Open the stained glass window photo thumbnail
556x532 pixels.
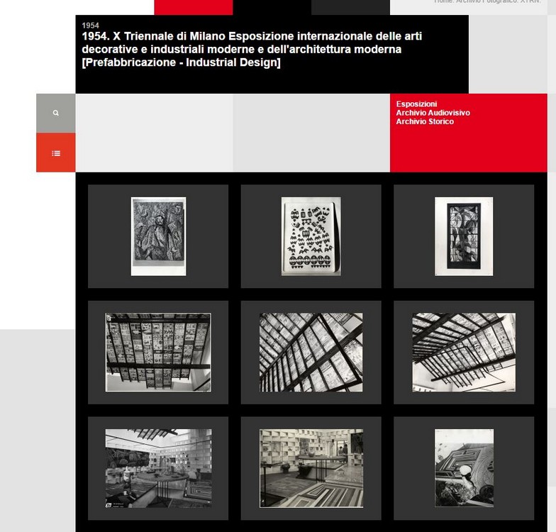(x=464, y=237)
